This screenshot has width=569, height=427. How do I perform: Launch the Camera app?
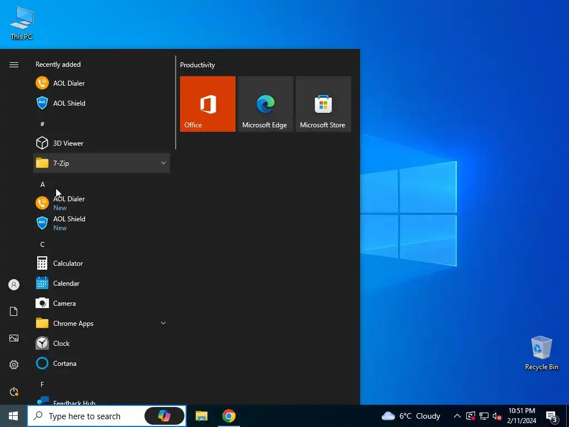click(x=102, y=303)
